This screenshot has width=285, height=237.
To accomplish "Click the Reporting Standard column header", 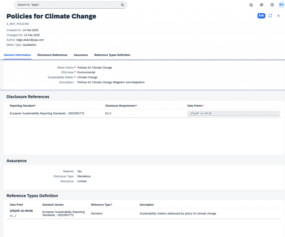I will click(x=22, y=106).
